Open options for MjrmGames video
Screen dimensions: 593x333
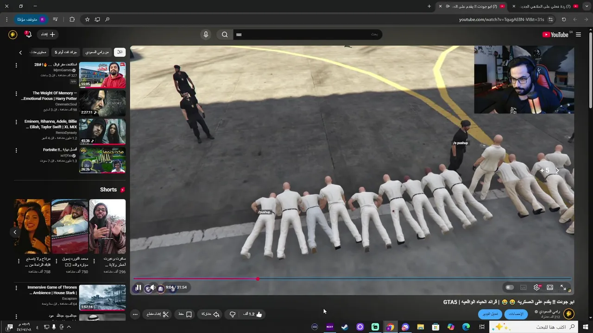(x=16, y=65)
